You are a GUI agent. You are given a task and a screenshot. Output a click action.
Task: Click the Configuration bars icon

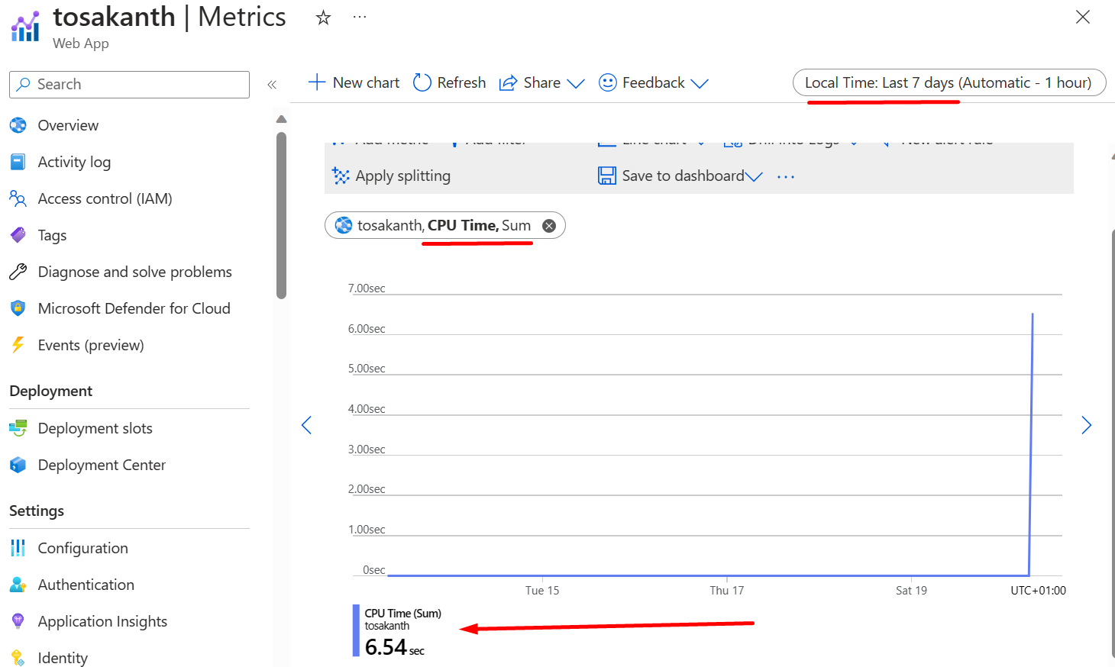18,548
